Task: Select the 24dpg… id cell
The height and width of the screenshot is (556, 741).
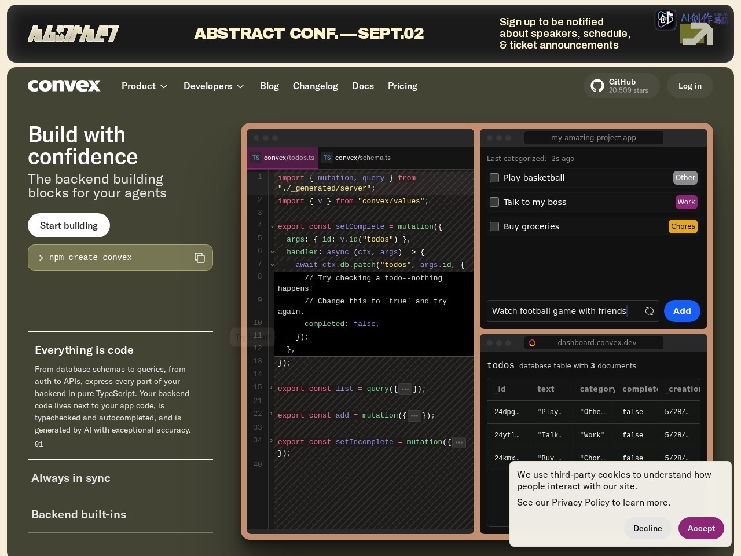Action: click(508, 412)
